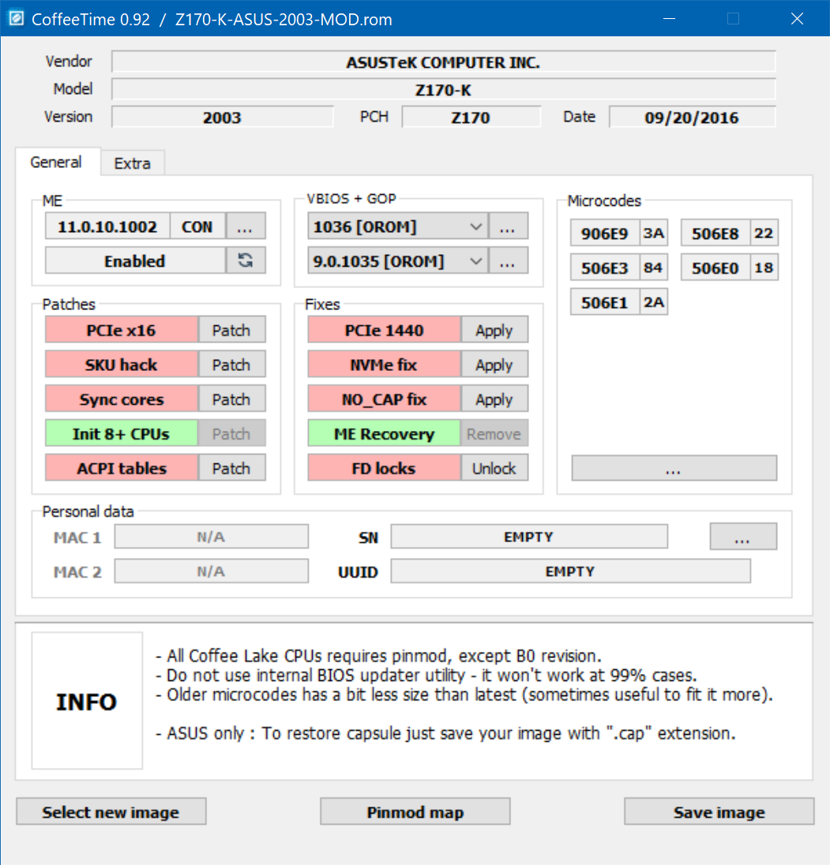The height and width of the screenshot is (865, 830).
Task: Click ME state Enabled field
Action: 135,260
